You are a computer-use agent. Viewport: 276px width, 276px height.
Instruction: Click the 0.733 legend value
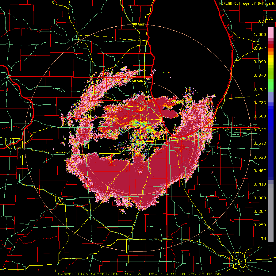(260, 103)
